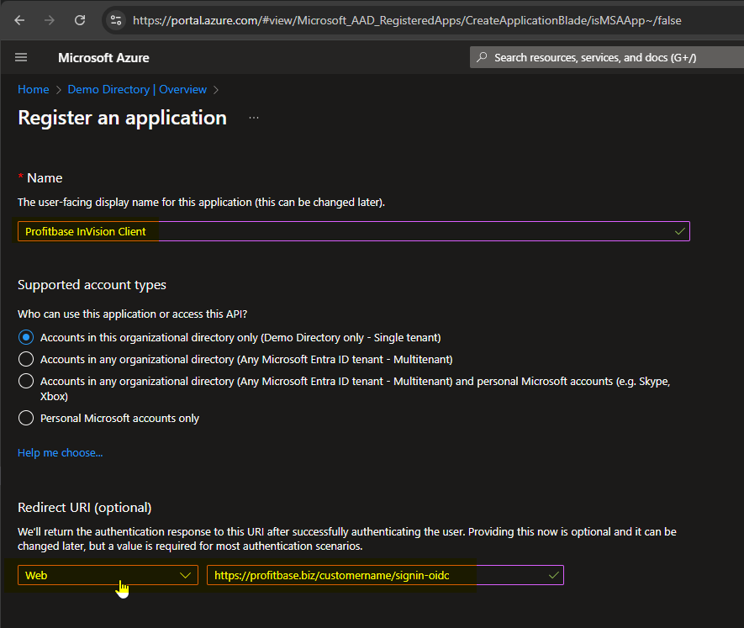The image size is (744, 628).
Task: Open site information icon in address bar
Action: click(116, 20)
